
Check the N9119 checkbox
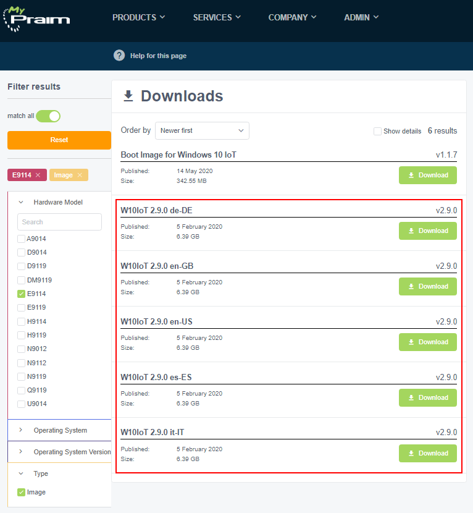point(21,376)
